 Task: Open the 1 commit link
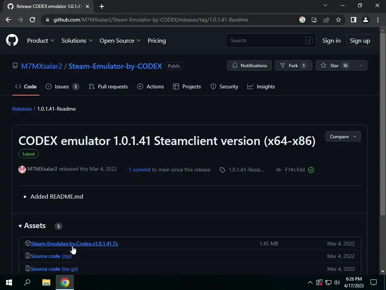click(x=139, y=170)
